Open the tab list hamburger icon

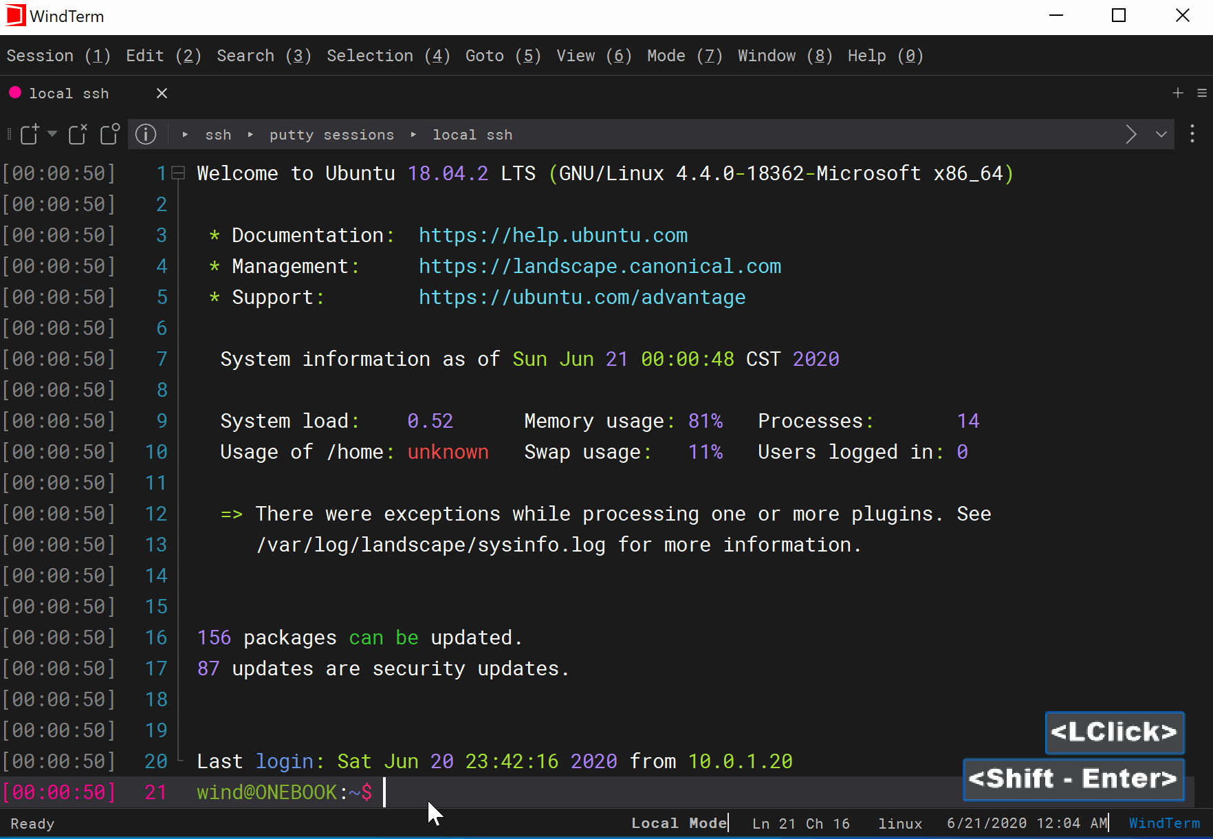coord(1202,93)
